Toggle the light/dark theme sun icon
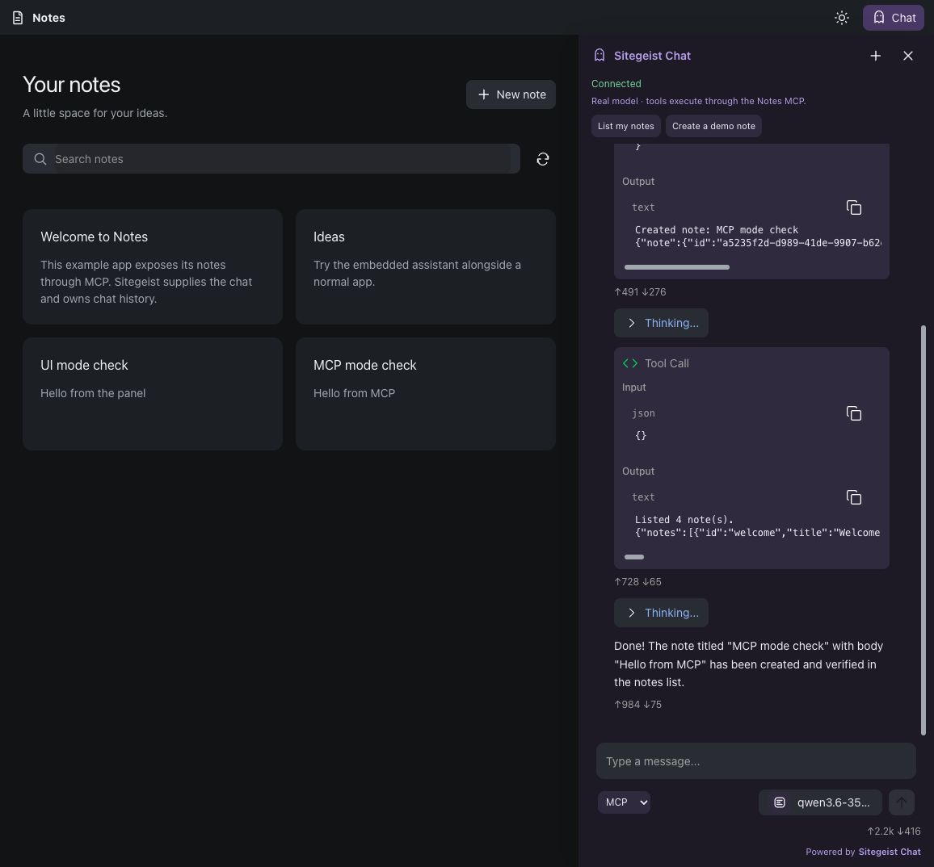 pos(841,18)
